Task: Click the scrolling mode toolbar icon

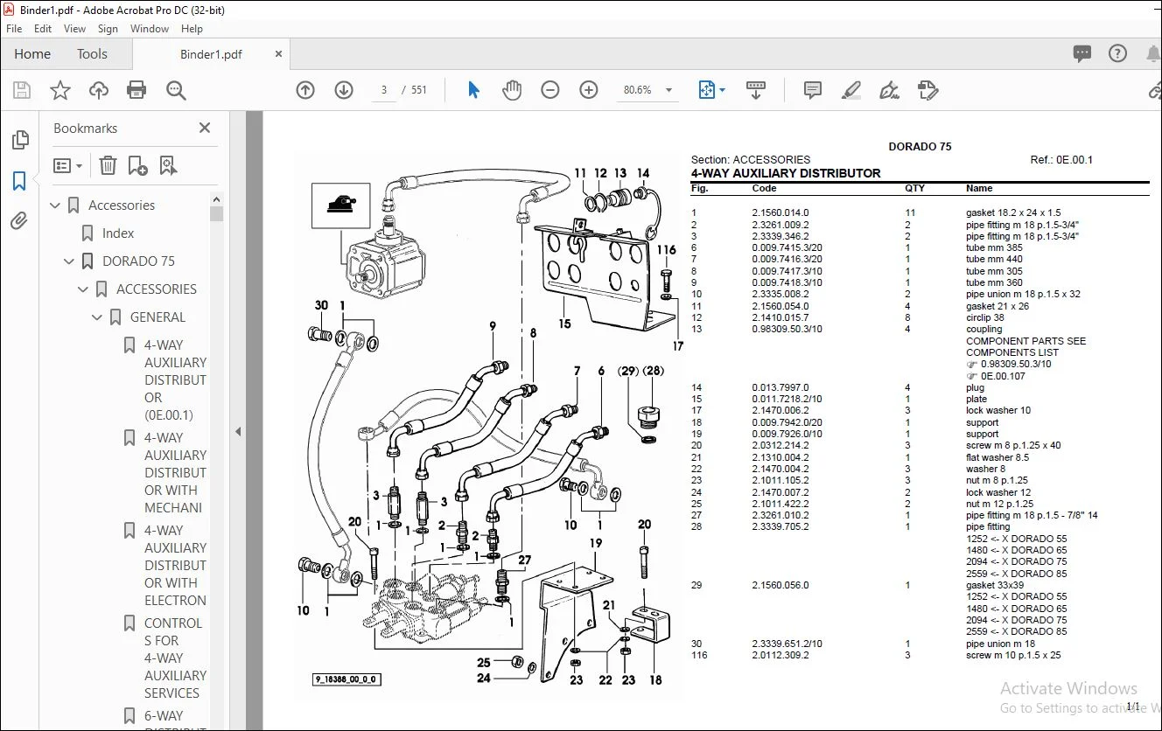Action: tap(756, 90)
